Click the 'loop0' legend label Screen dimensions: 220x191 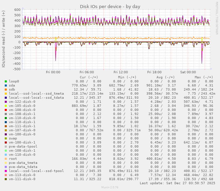click(14, 81)
